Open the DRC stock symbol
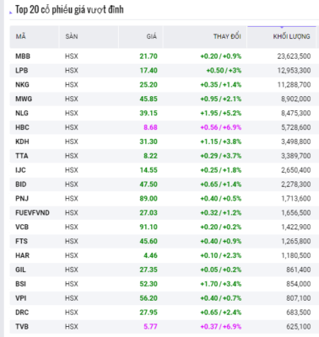The width and height of the screenshot is (319, 337). tap(22, 313)
